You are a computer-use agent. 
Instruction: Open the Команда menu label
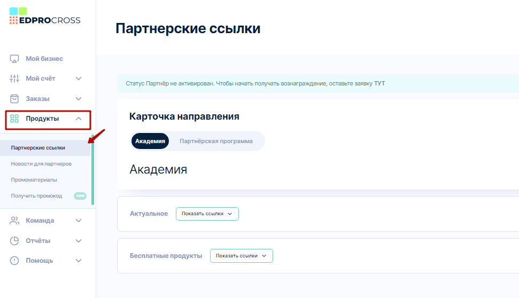40,221
